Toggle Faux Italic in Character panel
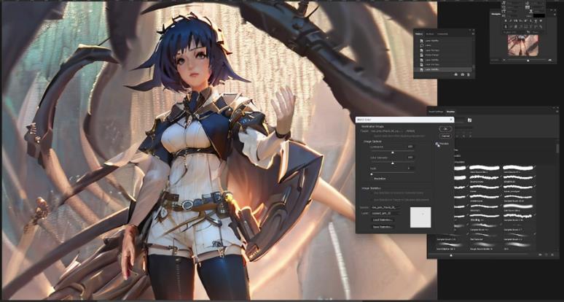 coord(510,20)
